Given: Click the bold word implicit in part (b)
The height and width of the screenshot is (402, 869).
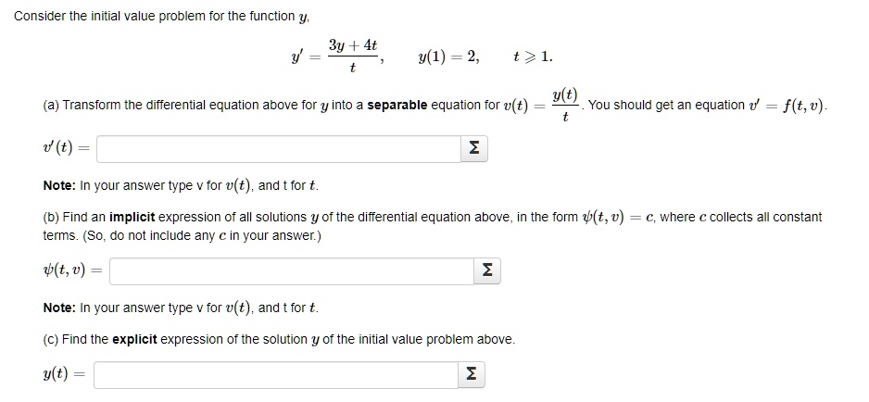Looking at the screenshot, I should click(x=132, y=218).
